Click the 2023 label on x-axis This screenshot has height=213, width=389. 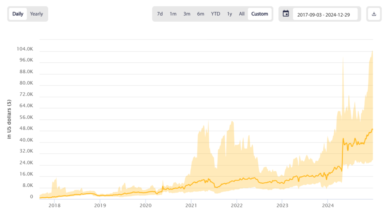pyautogui.click(x=282, y=205)
